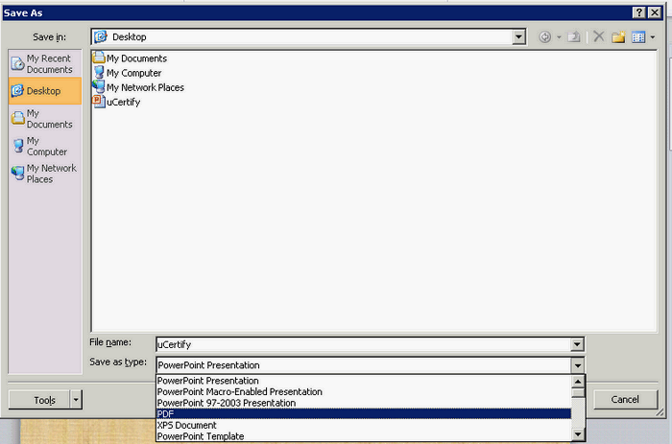Create a new folder using toolbar icon
This screenshot has width=672, height=444.
pos(618,36)
